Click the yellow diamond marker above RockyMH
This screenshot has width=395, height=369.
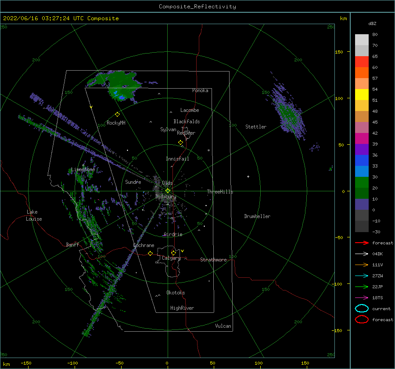pos(117,115)
